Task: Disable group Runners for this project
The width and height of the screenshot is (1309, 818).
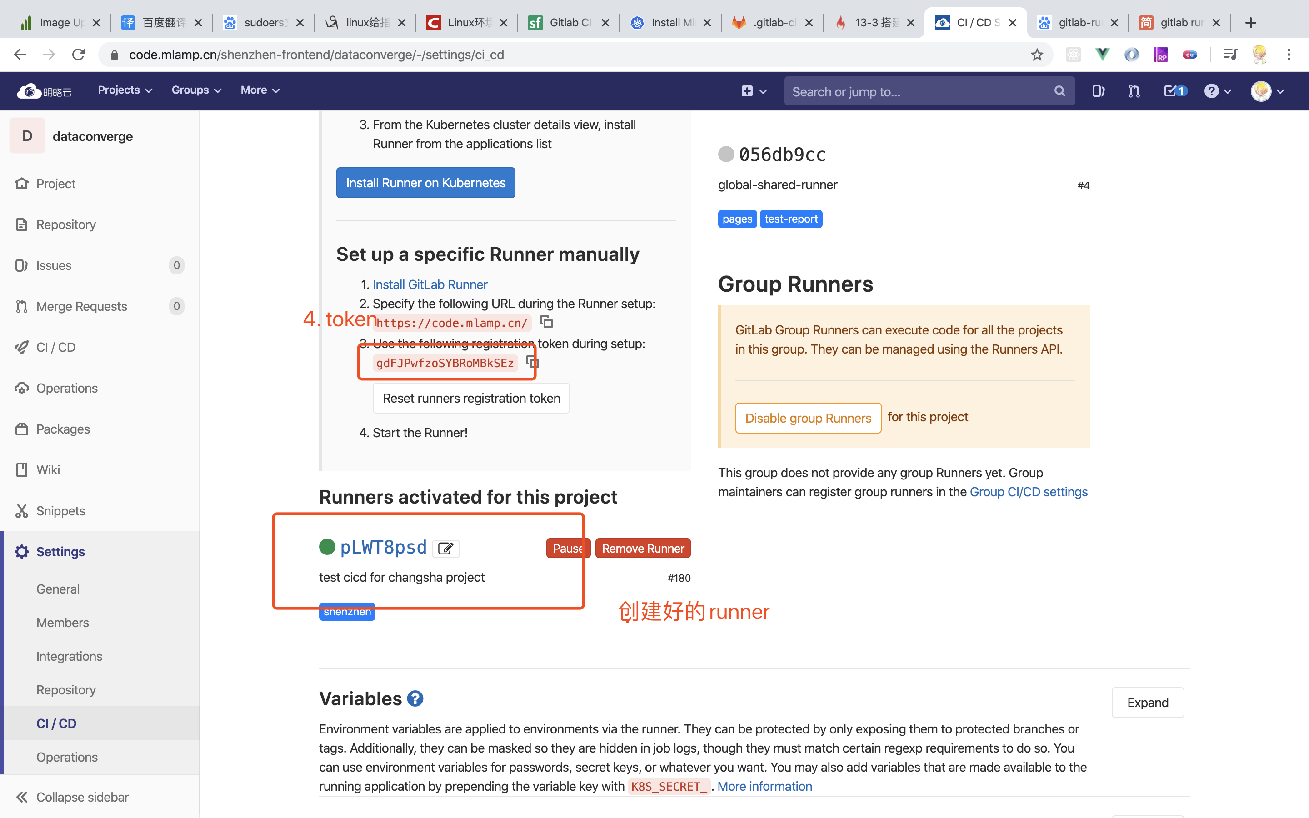Action: point(808,418)
